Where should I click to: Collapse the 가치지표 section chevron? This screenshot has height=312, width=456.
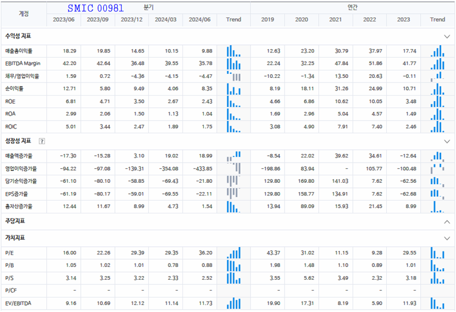[x=446, y=238]
